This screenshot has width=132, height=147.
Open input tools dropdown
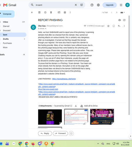[x=123, y=12]
